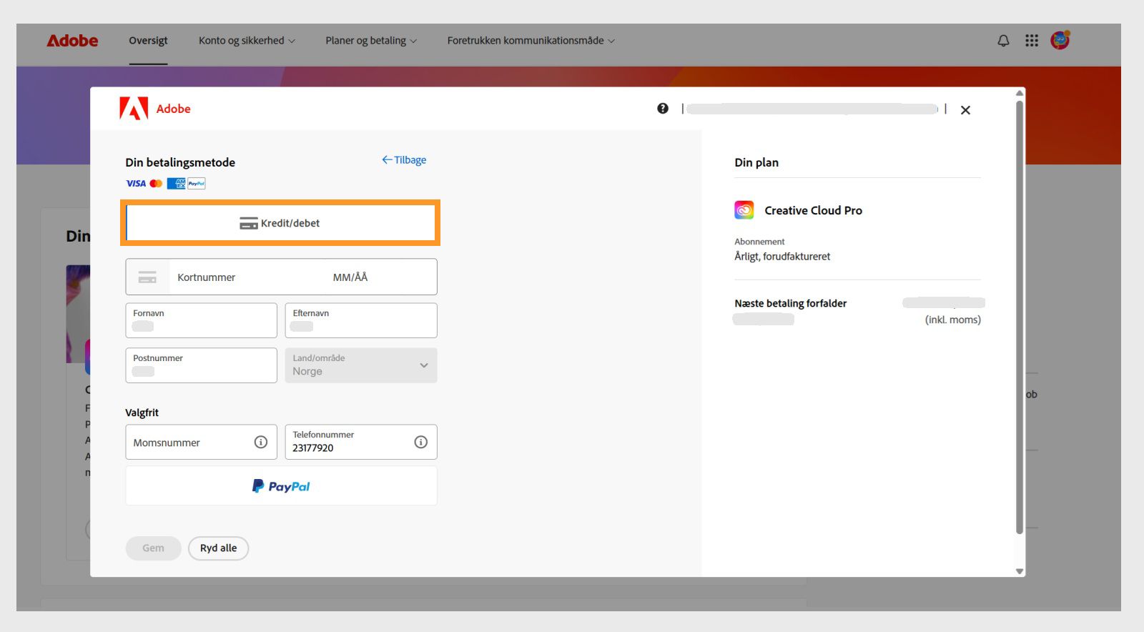Click the 'Din betalingsmetode' heading
The width and height of the screenshot is (1144, 632).
point(180,162)
